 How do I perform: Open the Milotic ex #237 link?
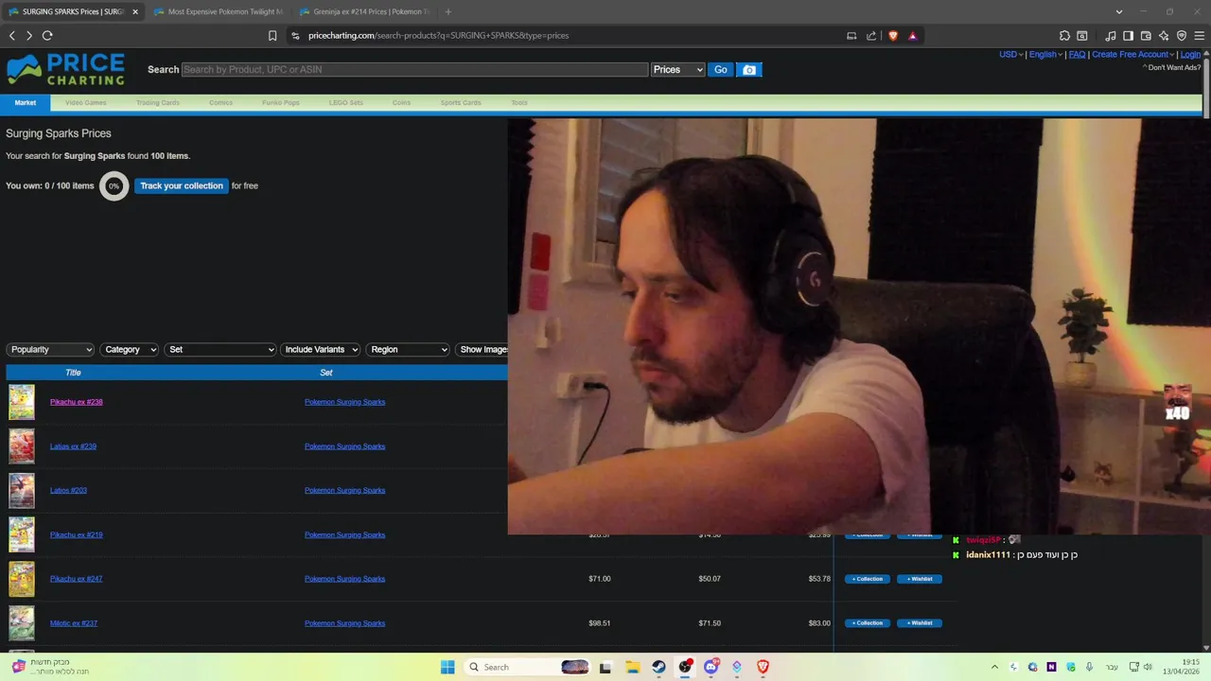pos(74,623)
